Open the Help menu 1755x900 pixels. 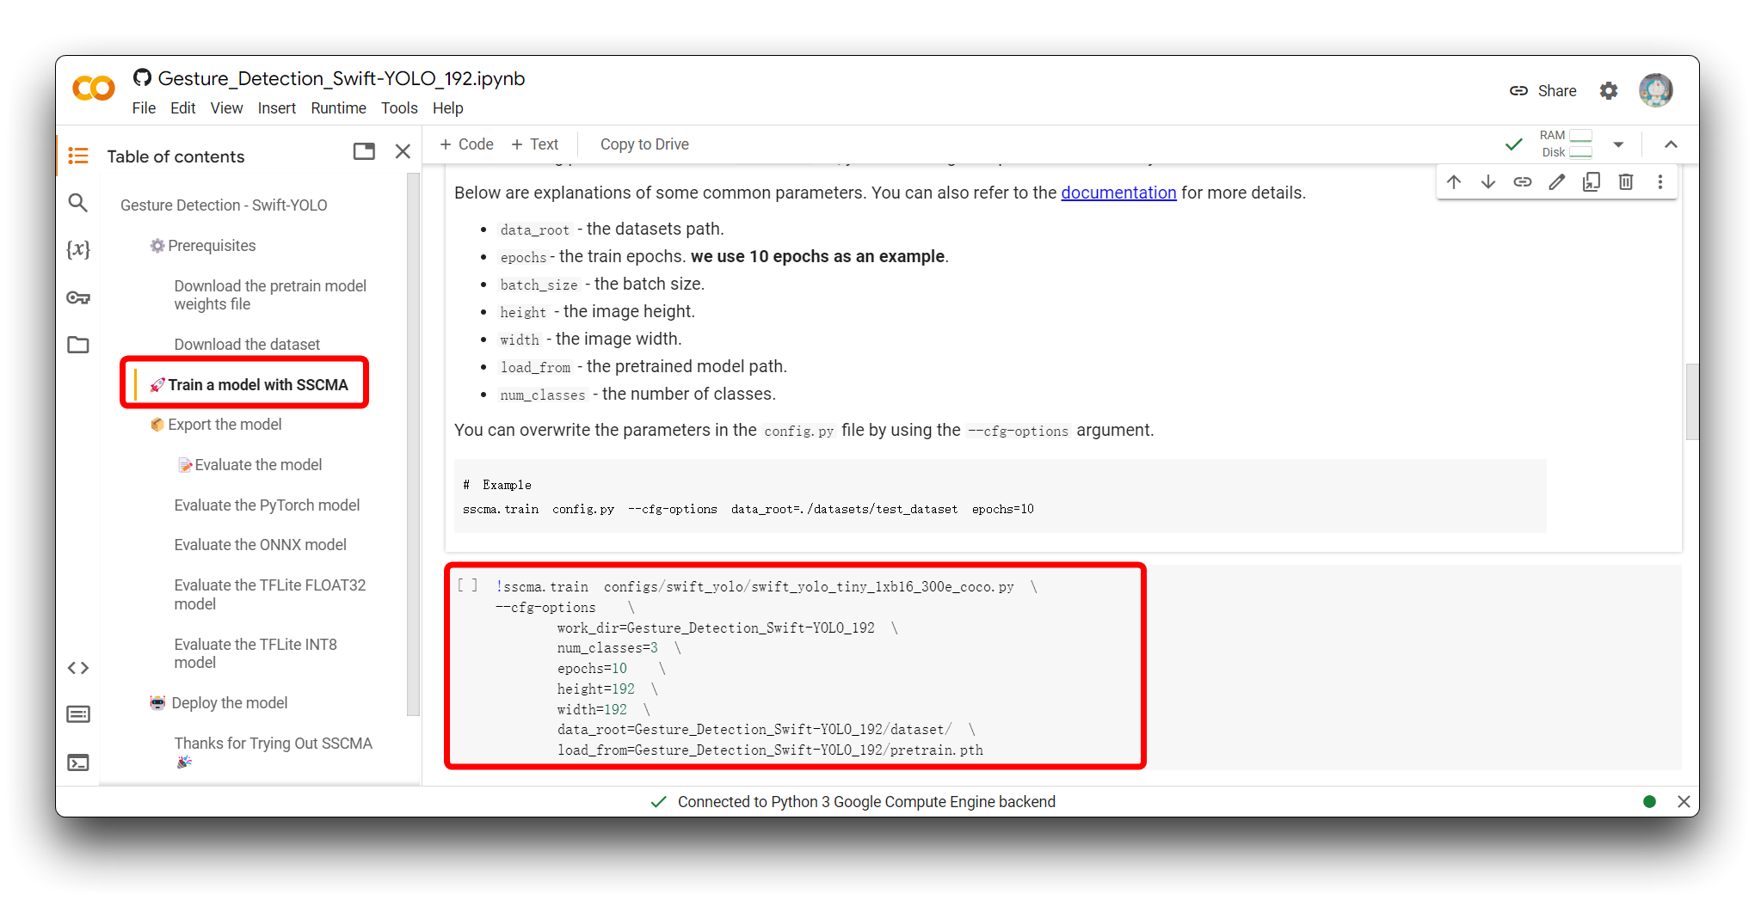click(x=447, y=107)
